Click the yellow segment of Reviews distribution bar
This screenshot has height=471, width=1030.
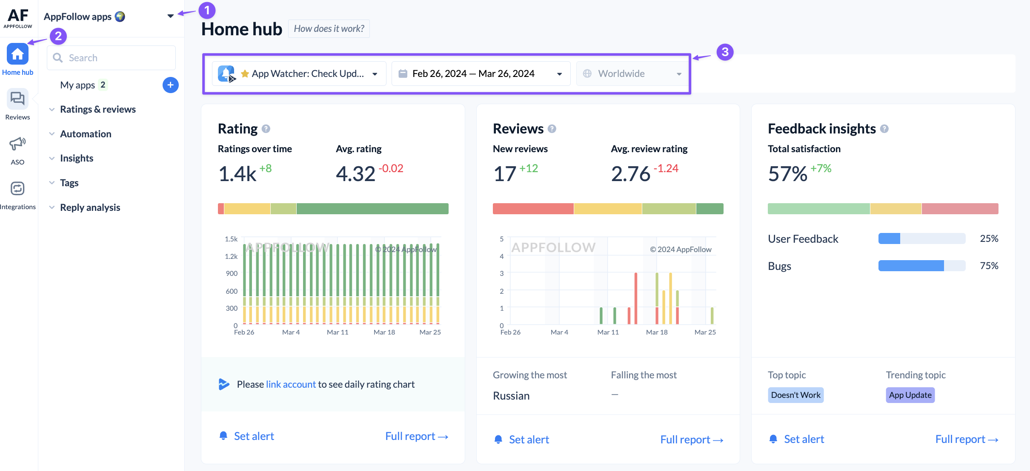pyautogui.click(x=607, y=209)
